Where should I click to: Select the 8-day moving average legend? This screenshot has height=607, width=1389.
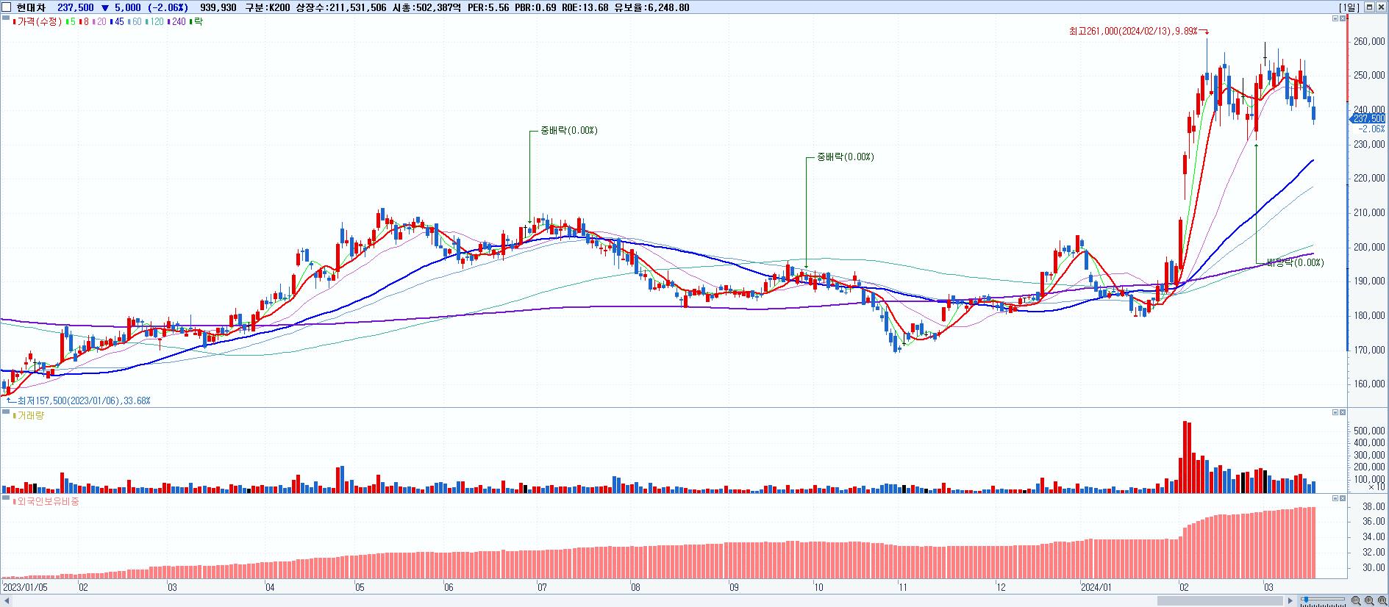click(85, 22)
